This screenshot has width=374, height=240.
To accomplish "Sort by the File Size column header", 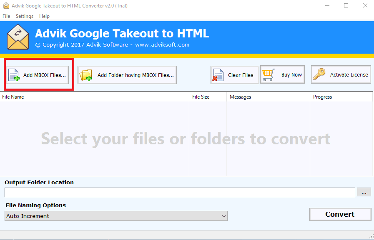I will (208, 97).
